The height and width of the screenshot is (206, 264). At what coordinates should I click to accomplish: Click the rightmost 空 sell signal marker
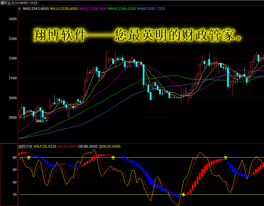coord(226,158)
